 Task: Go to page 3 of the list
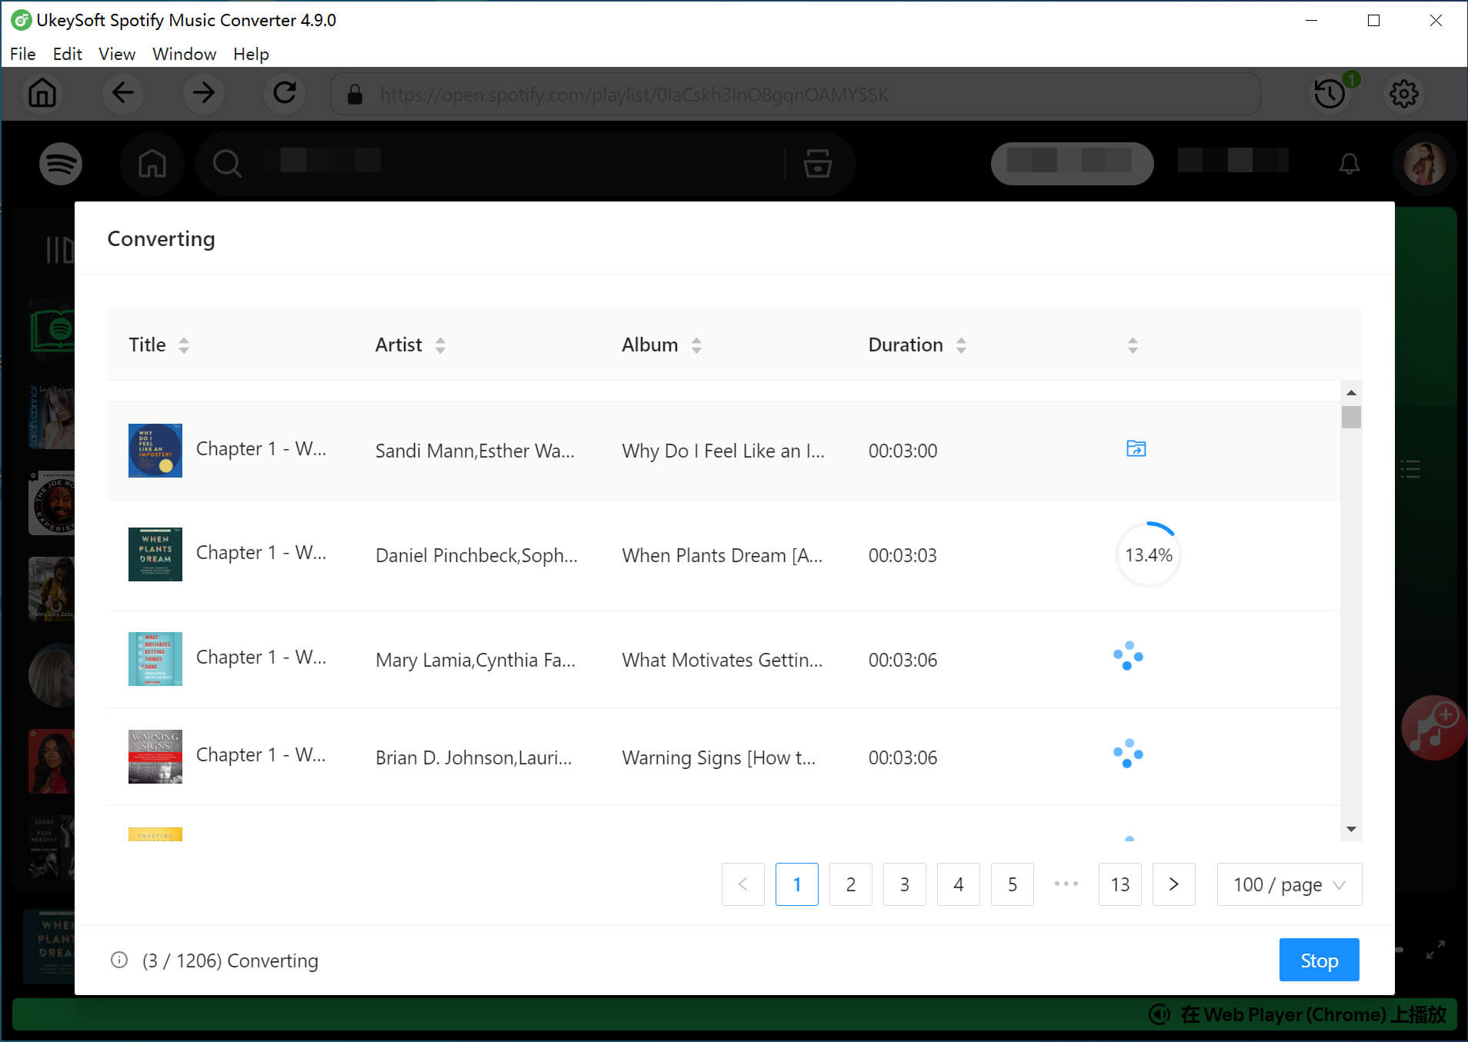(x=904, y=884)
